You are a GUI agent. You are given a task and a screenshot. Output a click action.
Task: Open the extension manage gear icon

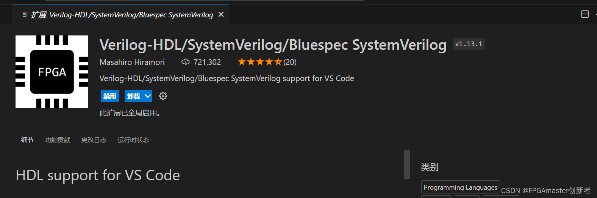point(163,96)
